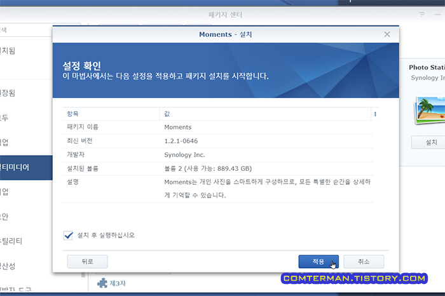Click the 적용 (Apply) button
The image size is (445, 296).
318,262
